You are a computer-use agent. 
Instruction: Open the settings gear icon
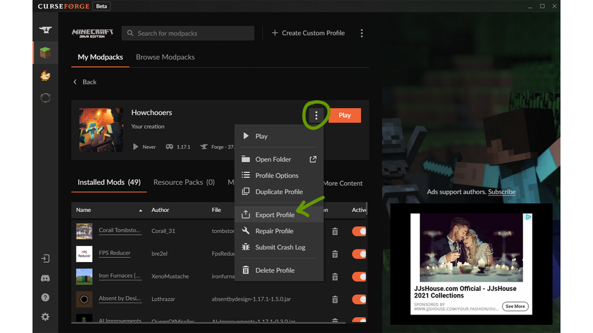[45, 317]
